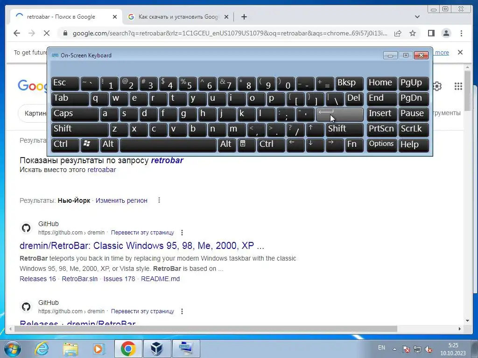
Task: Click Искать вместо этого retroabar link
Action: [x=101, y=170]
